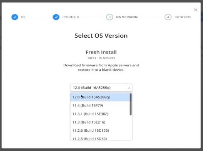Click the OS VERSION step label
Viewport: 203px width, 151px height.
(127, 17)
